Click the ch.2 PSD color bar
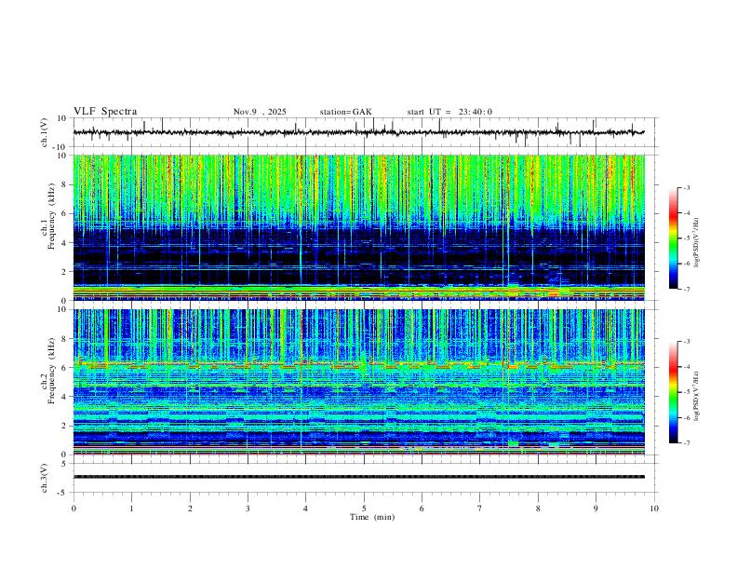Viewport: 737px width, 570px height. [x=674, y=392]
